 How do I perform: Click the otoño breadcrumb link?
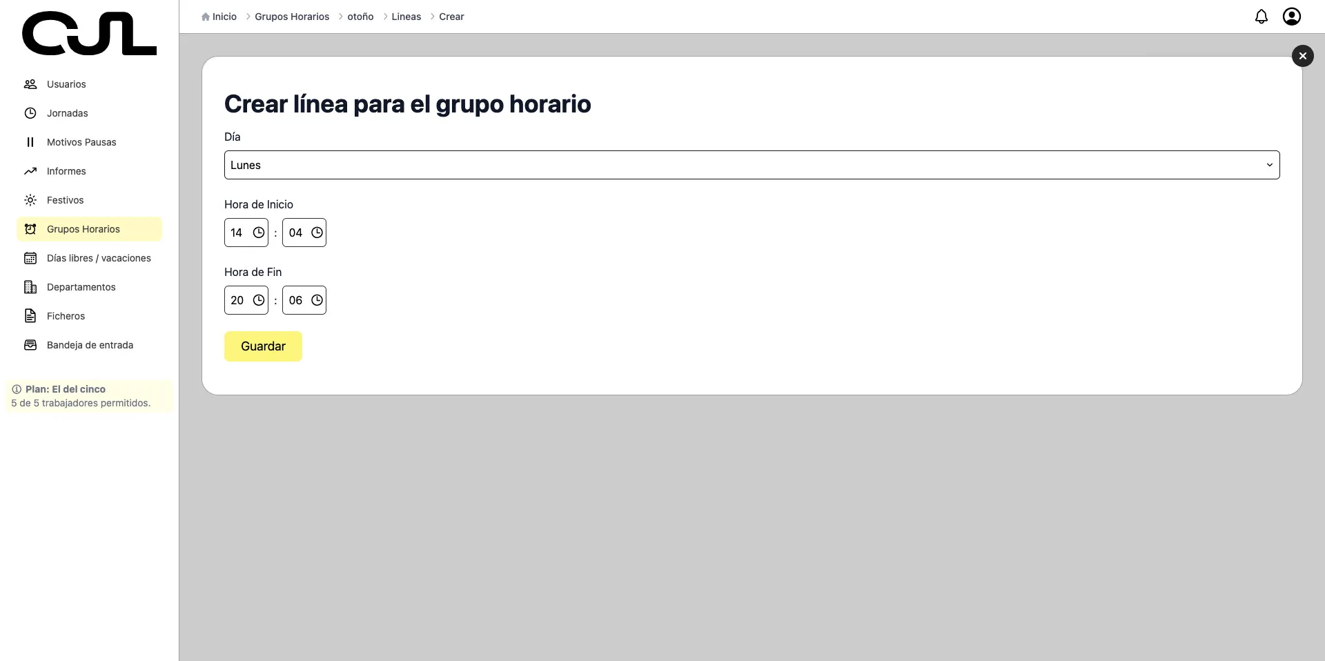tap(360, 17)
